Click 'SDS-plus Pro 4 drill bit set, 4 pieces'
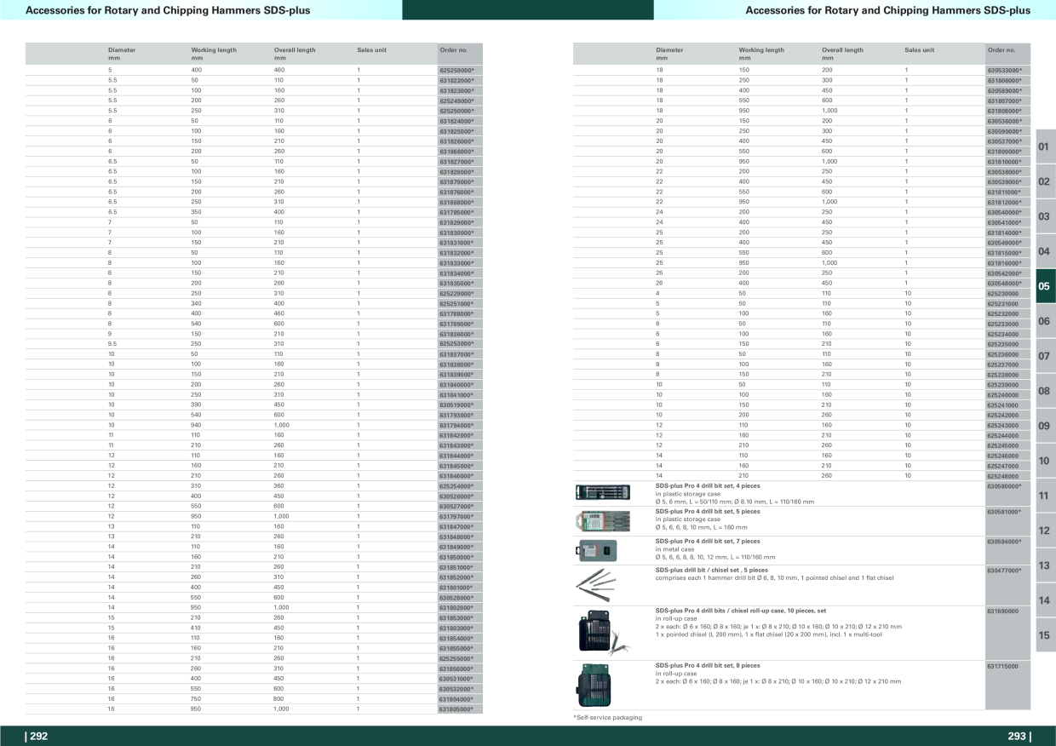The image size is (1056, 746). point(707,485)
